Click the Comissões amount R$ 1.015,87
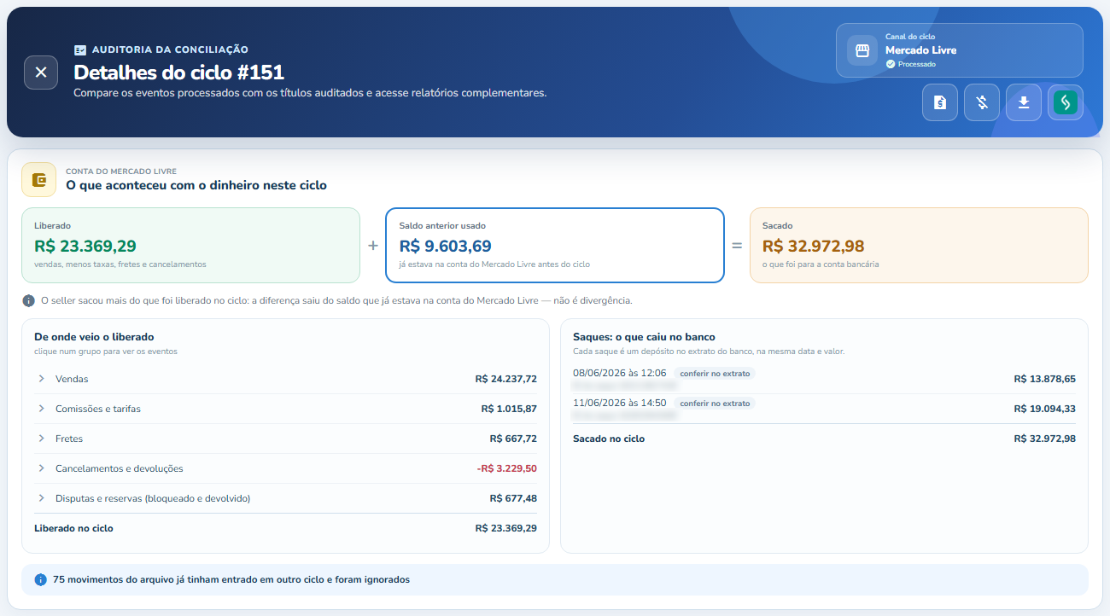 click(509, 409)
